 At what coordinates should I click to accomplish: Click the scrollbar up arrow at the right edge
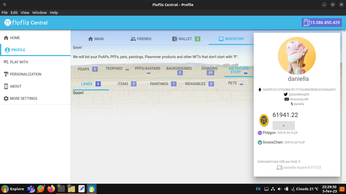pyautogui.click(x=344, y=32)
